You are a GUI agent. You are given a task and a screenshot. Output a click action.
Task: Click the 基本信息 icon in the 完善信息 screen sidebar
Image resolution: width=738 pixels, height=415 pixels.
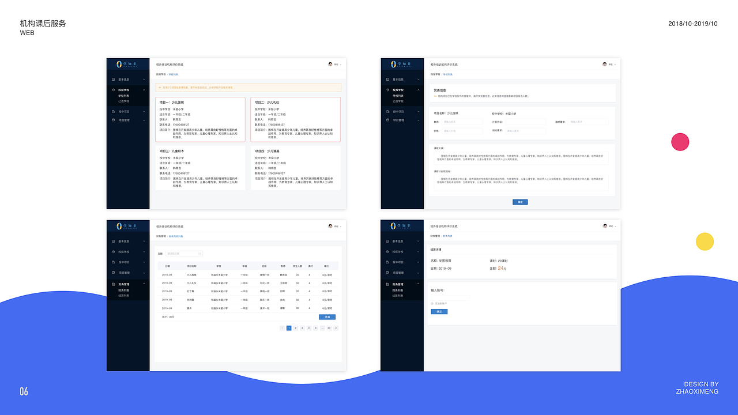387,80
